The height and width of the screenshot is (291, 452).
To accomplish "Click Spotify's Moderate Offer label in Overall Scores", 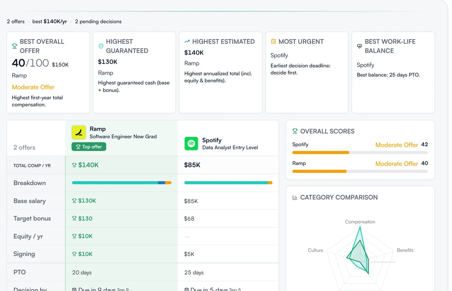I will (x=397, y=145).
